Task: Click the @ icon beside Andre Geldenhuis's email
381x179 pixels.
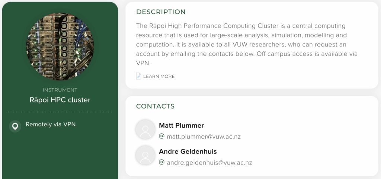Action: (x=161, y=162)
